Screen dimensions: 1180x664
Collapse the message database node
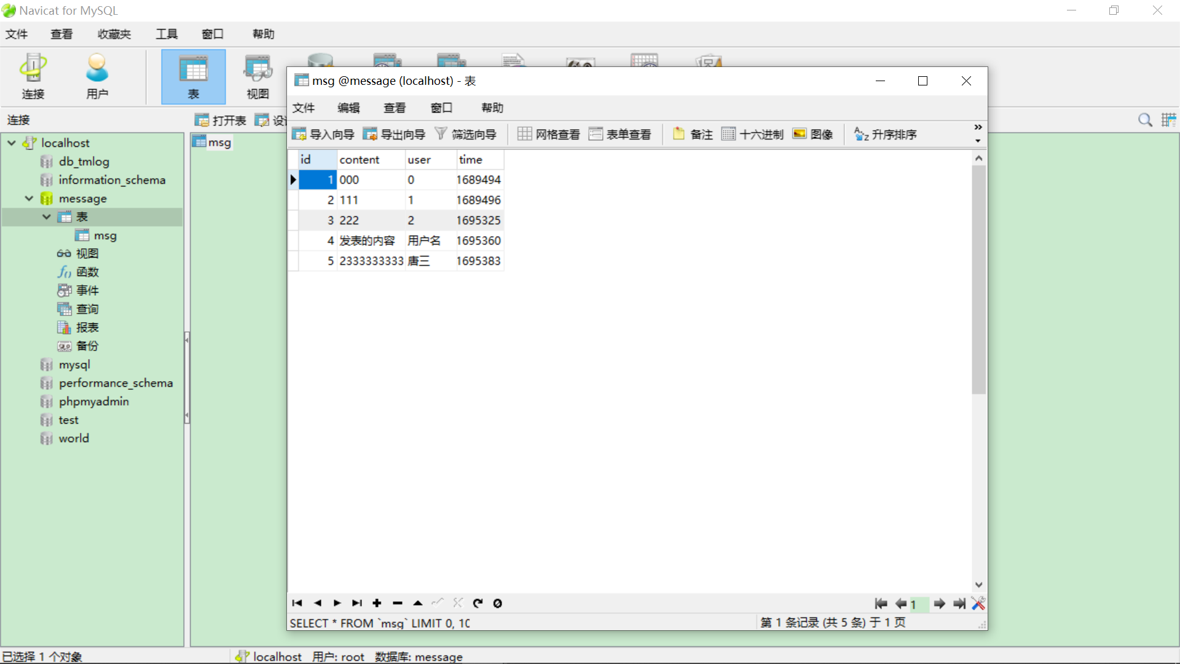coord(29,198)
